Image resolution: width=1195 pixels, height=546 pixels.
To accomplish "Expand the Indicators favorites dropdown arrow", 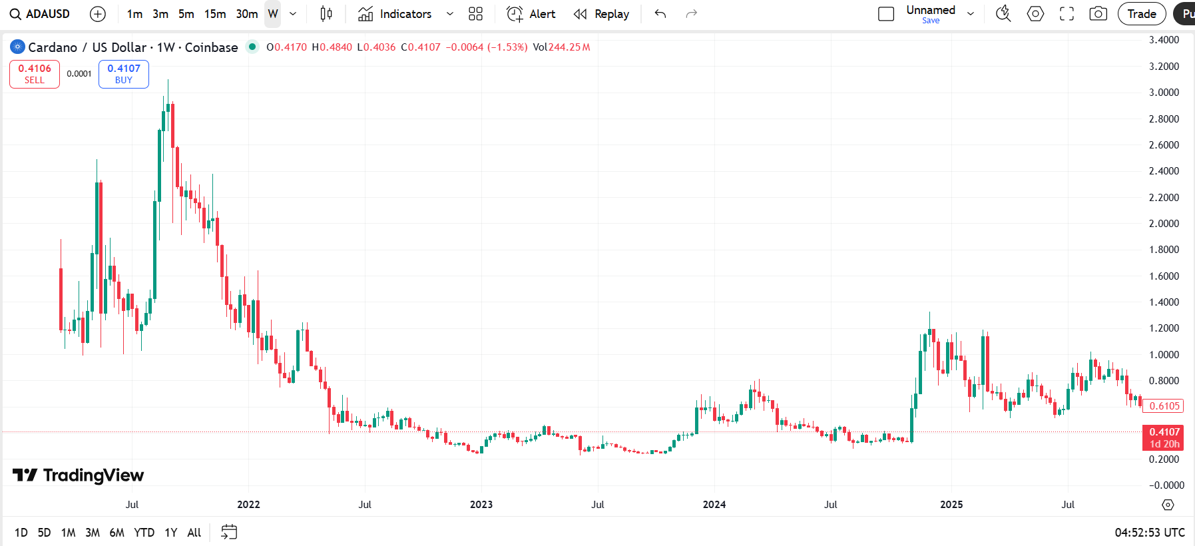I will pos(450,14).
